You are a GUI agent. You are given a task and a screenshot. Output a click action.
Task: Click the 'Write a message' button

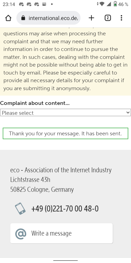coord(61,233)
